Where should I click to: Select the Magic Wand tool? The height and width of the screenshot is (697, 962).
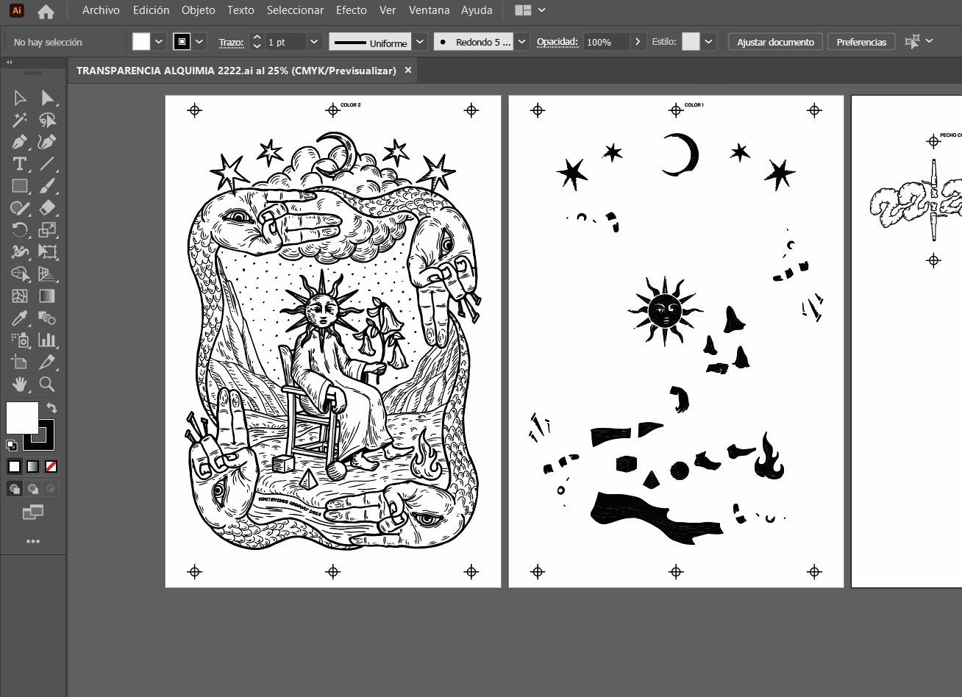(x=20, y=120)
